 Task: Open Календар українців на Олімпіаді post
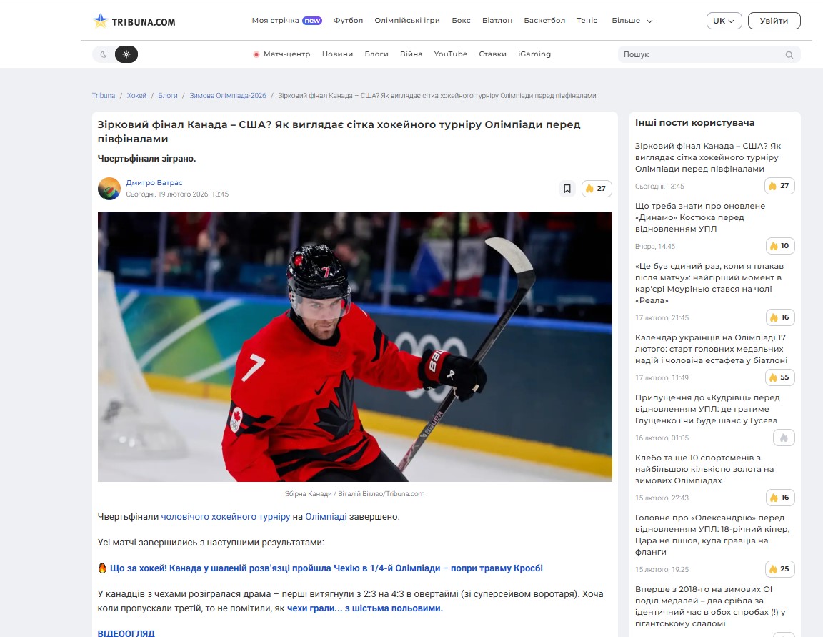tap(712, 349)
